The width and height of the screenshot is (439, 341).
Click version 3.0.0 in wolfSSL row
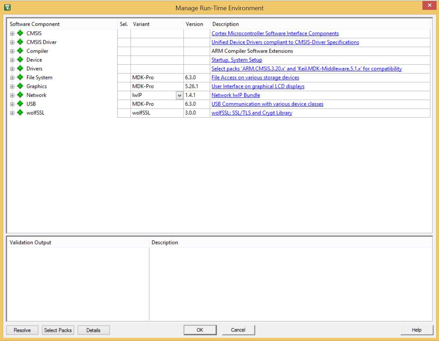click(190, 113)
